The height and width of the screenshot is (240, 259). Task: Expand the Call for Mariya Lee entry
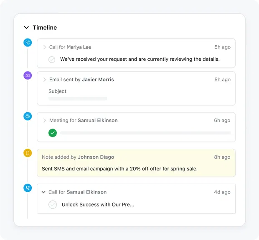(44, 47)
